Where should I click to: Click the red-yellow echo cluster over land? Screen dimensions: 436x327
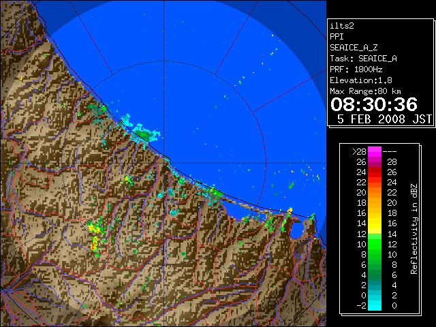[x=95, y=244]
